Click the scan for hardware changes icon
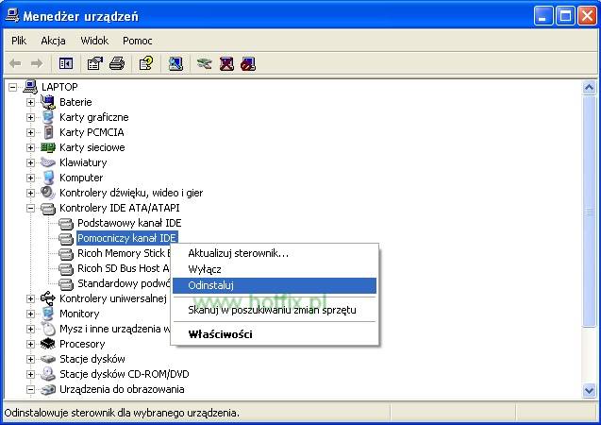 pos(175,63)
